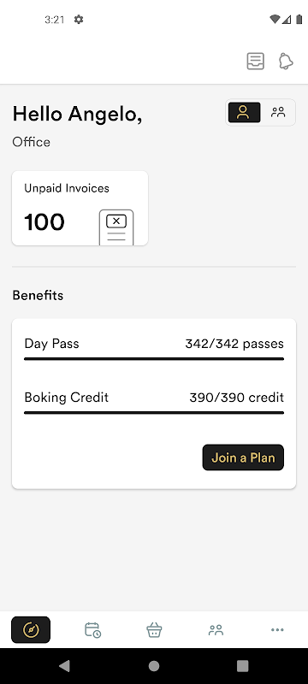
Task: Click the Hello Angelo greeting
Action: coord(77,115)
